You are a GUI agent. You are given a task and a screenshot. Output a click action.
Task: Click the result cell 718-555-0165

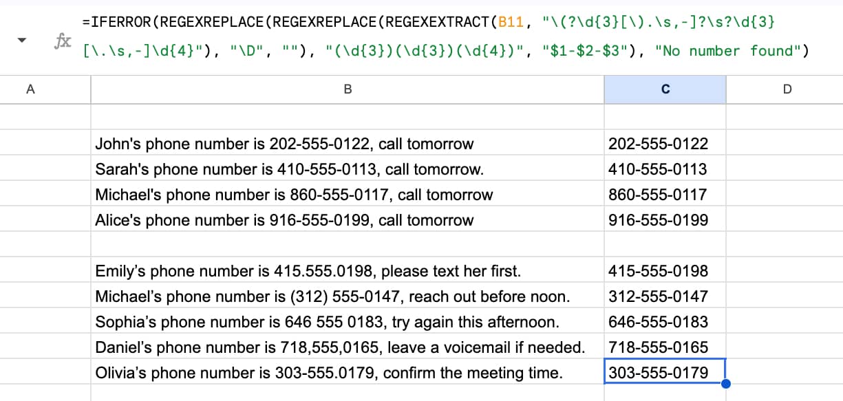click(x=658, y=347)
